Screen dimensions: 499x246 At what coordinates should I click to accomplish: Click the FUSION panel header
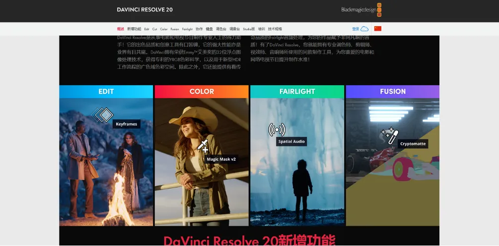(393, 92)
